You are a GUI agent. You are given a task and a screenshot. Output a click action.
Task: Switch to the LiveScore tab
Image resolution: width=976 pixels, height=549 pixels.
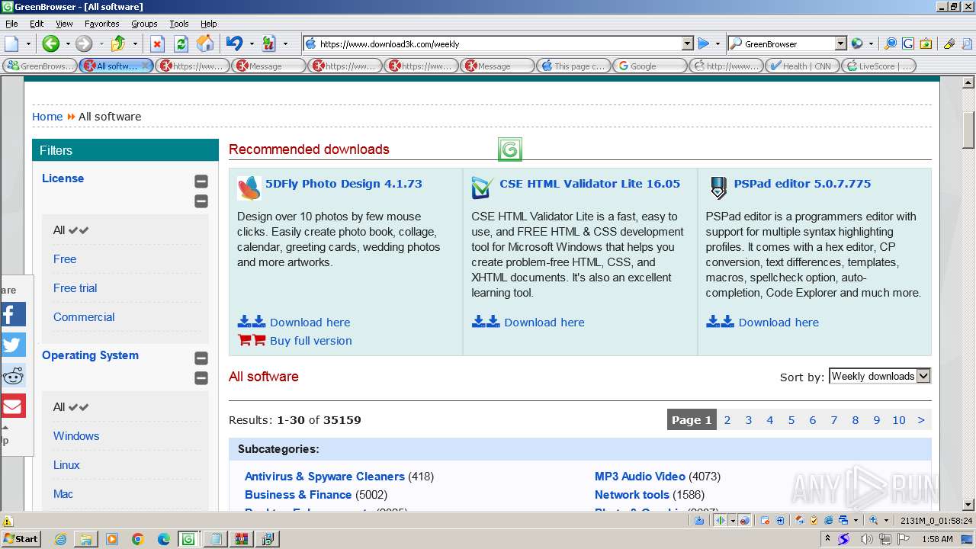pyautogui.click(x=878, y=66)
